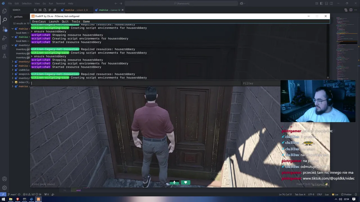Open the Testing flask icon view
Image resolution: width=360 pixels, height=202 pixels.
tap(4, 56)
